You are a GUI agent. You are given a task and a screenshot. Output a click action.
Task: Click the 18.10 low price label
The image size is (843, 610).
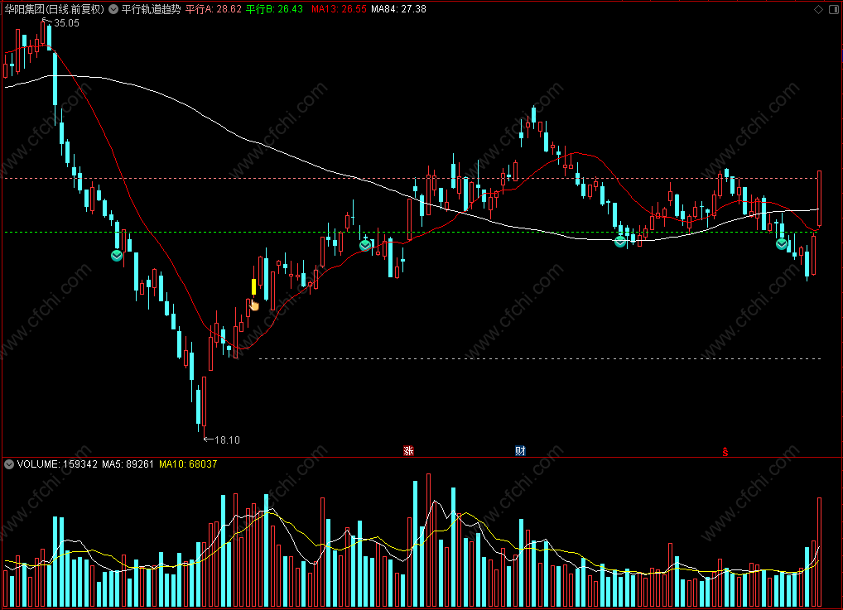[x=227, y=440]
